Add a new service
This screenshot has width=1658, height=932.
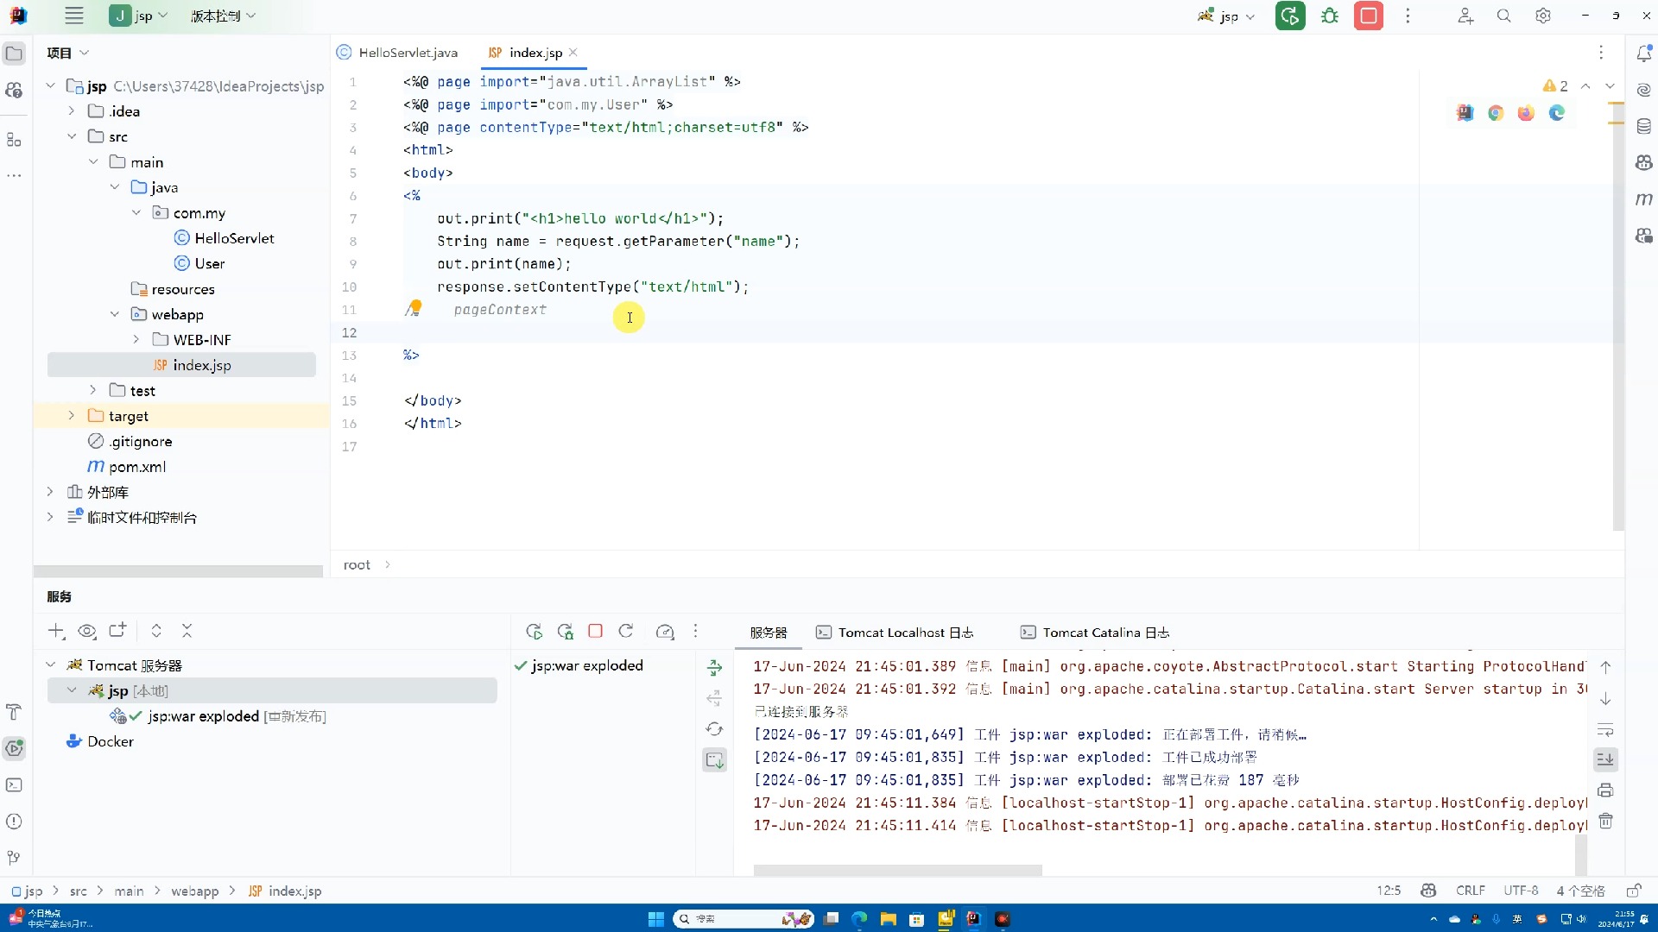pos(56,631)
